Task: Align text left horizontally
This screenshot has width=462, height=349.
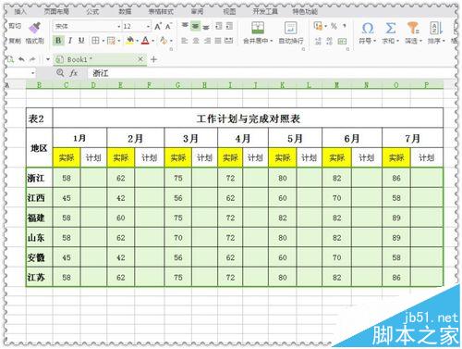Action: 184,41
